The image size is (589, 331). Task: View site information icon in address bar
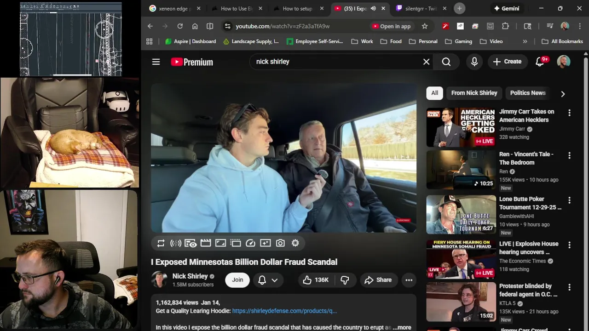pos(227,26)
